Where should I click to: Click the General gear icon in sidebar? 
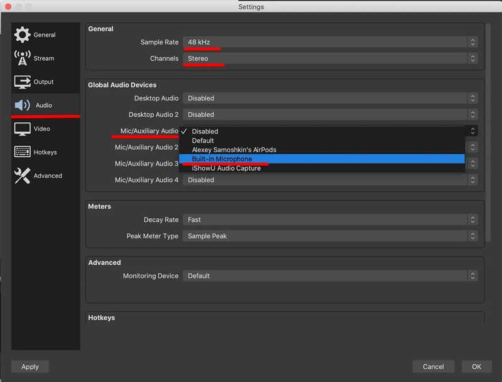click(x=23, y=34)
